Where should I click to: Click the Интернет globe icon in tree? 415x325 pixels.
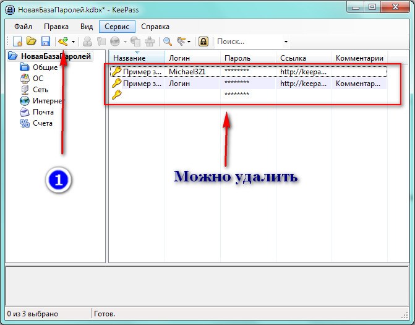(25, 101)
